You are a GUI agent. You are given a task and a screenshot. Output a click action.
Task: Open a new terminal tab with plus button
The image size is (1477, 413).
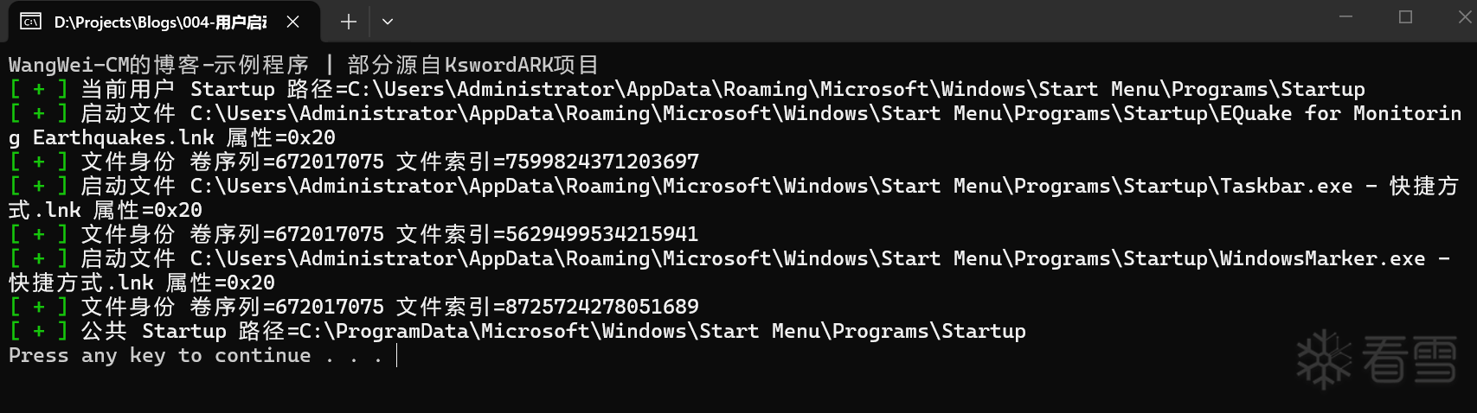(348, 22)
